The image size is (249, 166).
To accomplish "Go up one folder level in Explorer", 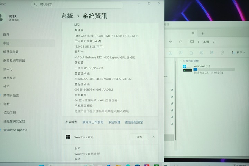I will point(170,42).
